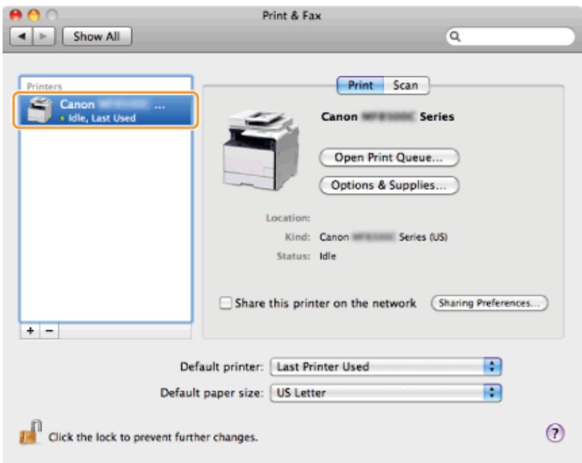The image size is (582, 463).
Task: Click the Status value 'Idle'
Action: (x=328, y=256)
